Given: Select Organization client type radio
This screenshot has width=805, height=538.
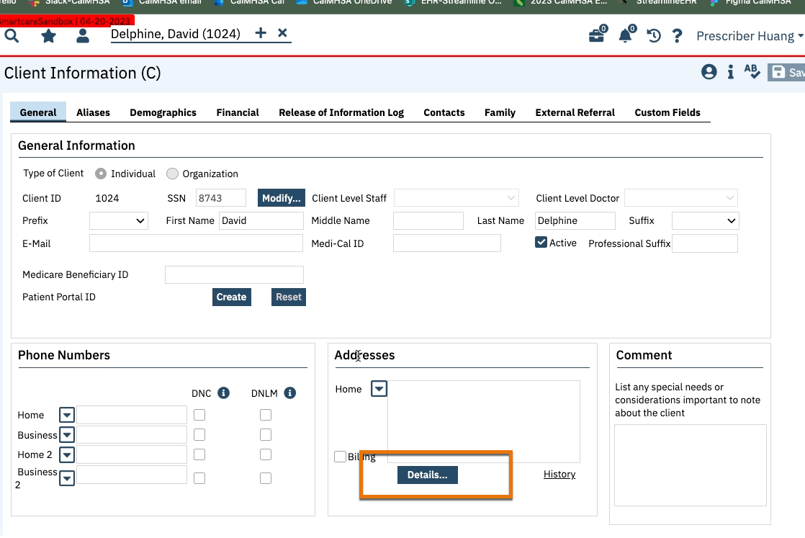Looking at the screenshot, I should [x=173, y=174].
